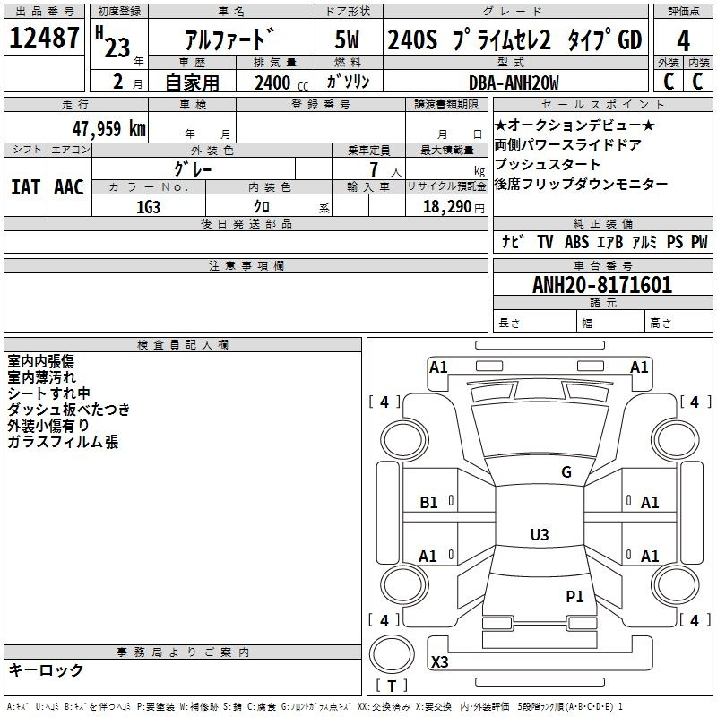The image size is (717, 717).
Task: Select the ABS equipment indicator
Action: coord(576,242)
